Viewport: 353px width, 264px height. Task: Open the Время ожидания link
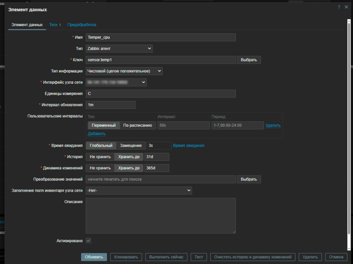tap(189, 146)
